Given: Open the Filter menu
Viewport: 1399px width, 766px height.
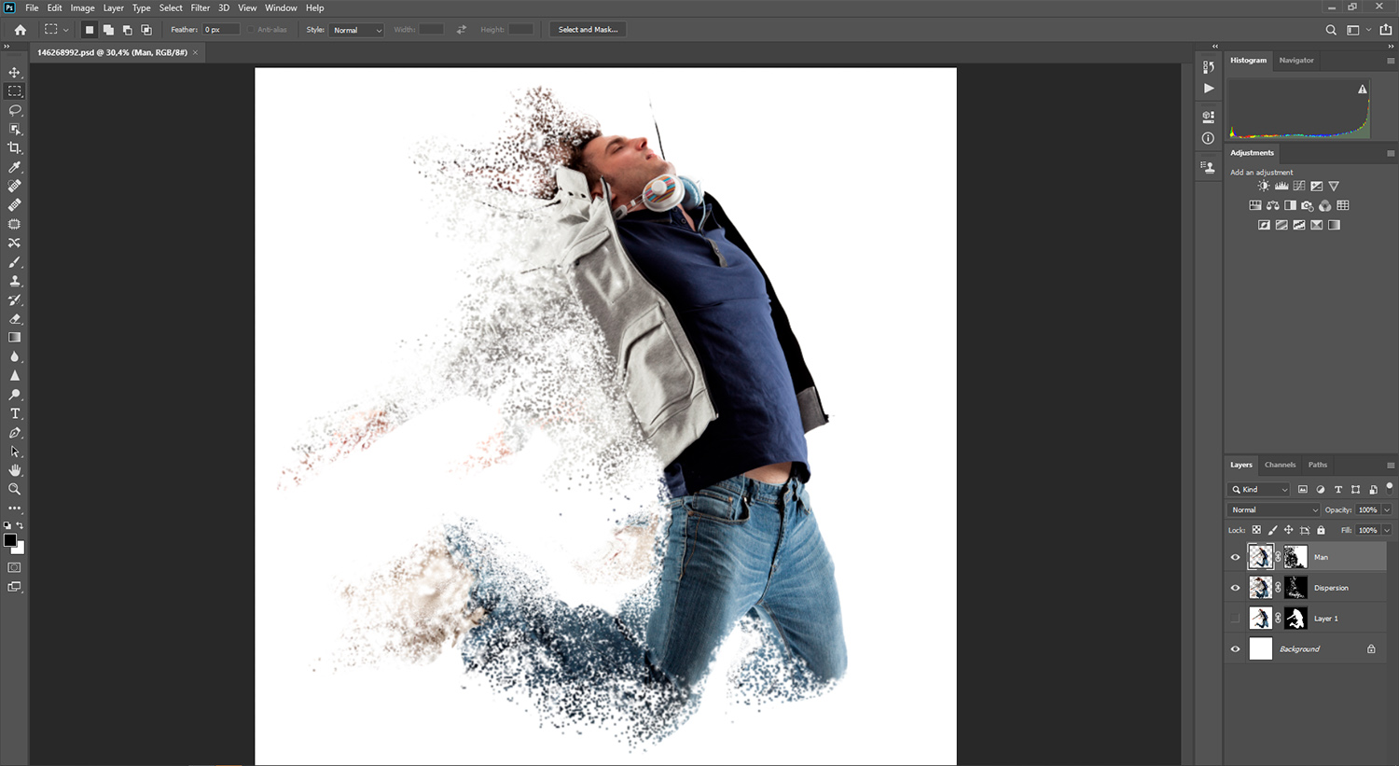Looking at the screenshot, I should tap(200, 7).
